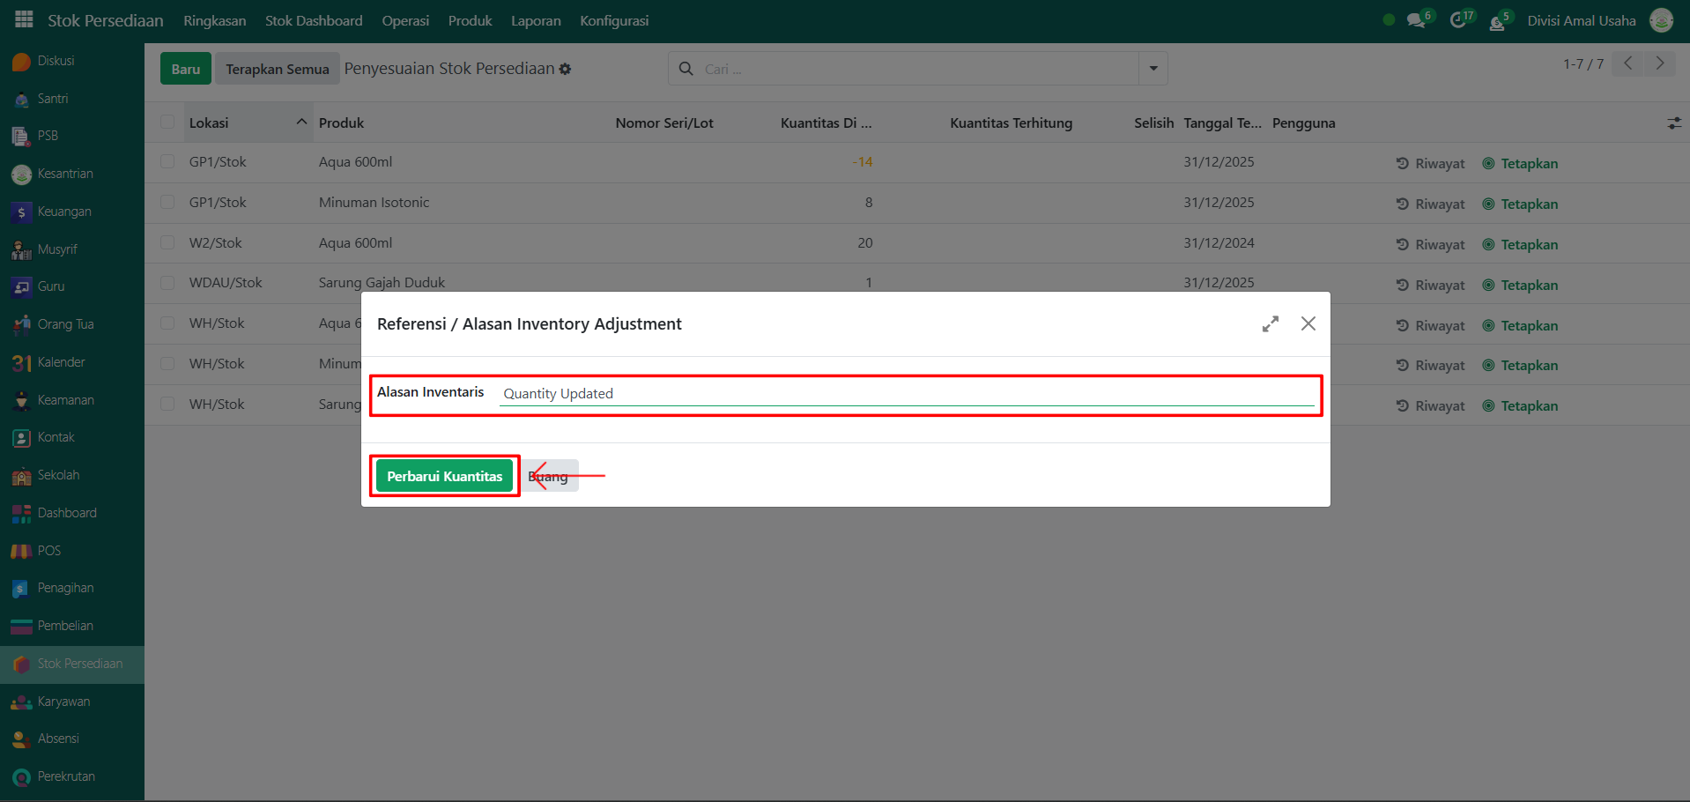Click the Alasan Inventaris text field
Viewport: 1690px width, 802px height.
pyautogui.click(x=906, y=394)
